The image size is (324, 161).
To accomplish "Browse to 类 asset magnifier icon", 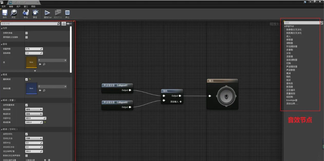I will click(x=44, y=64).
